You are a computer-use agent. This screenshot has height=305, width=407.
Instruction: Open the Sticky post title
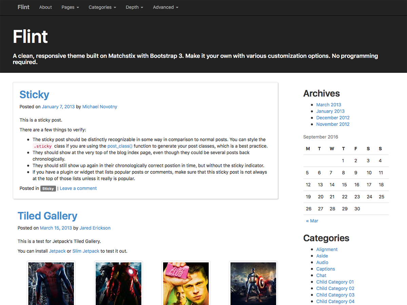34,95
